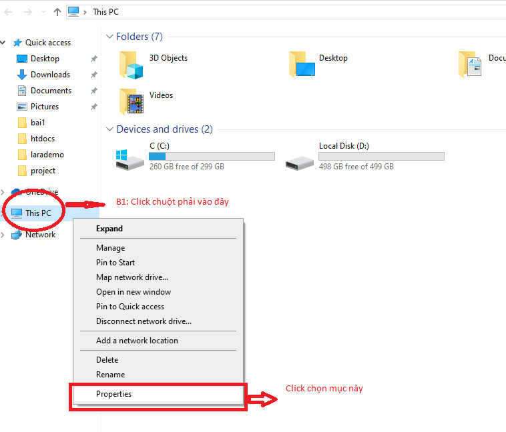Expand the OneDrive tree node
The image size is (506, 432).
click(3, 193)
